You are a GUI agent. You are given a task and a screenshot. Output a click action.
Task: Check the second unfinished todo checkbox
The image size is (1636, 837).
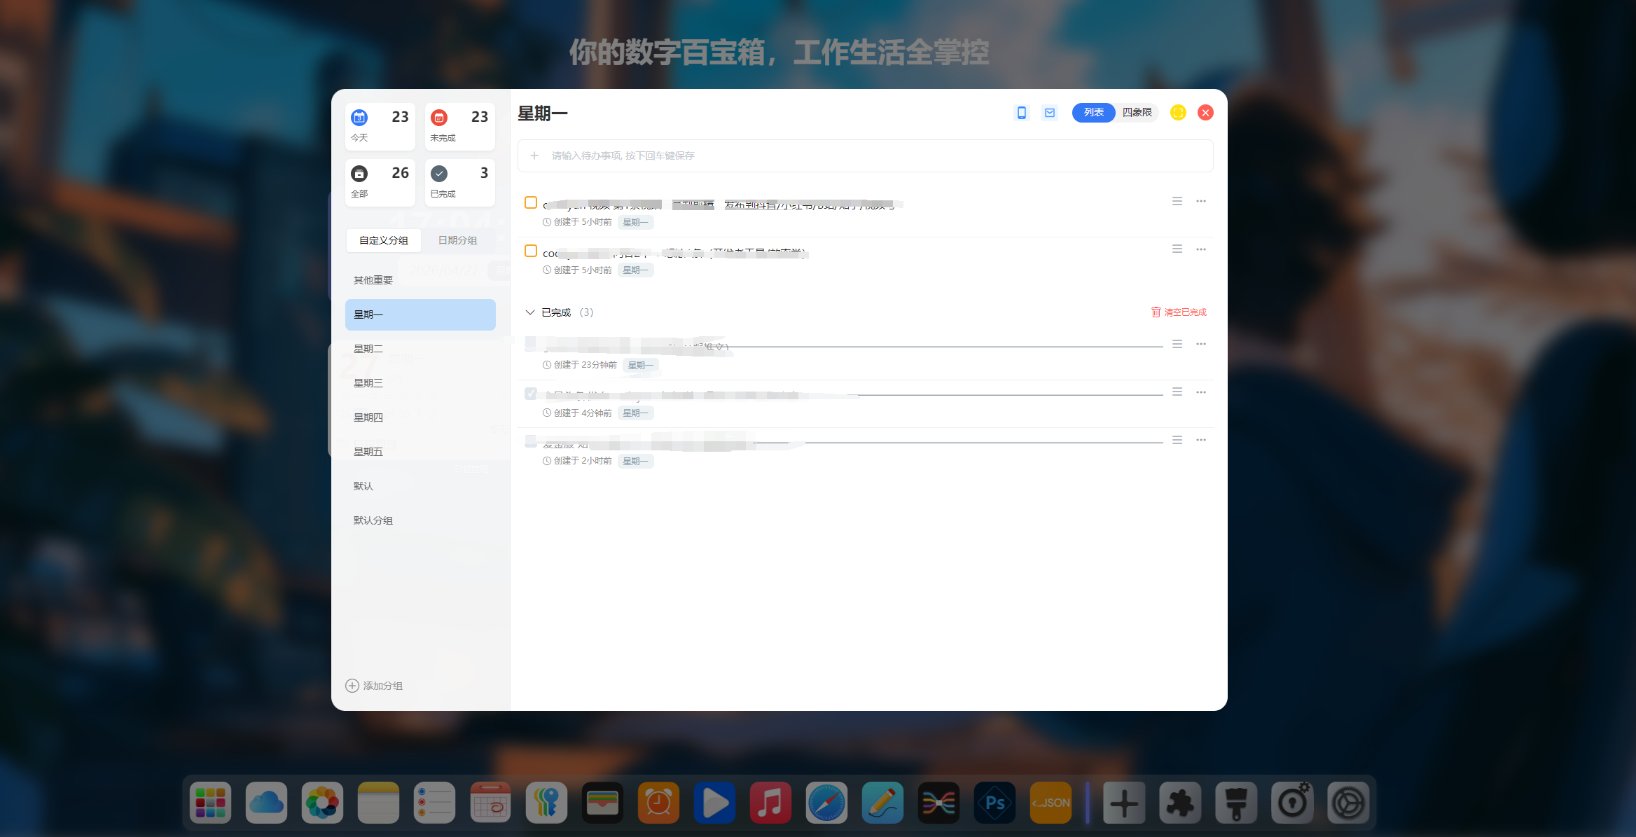point(531,251)
